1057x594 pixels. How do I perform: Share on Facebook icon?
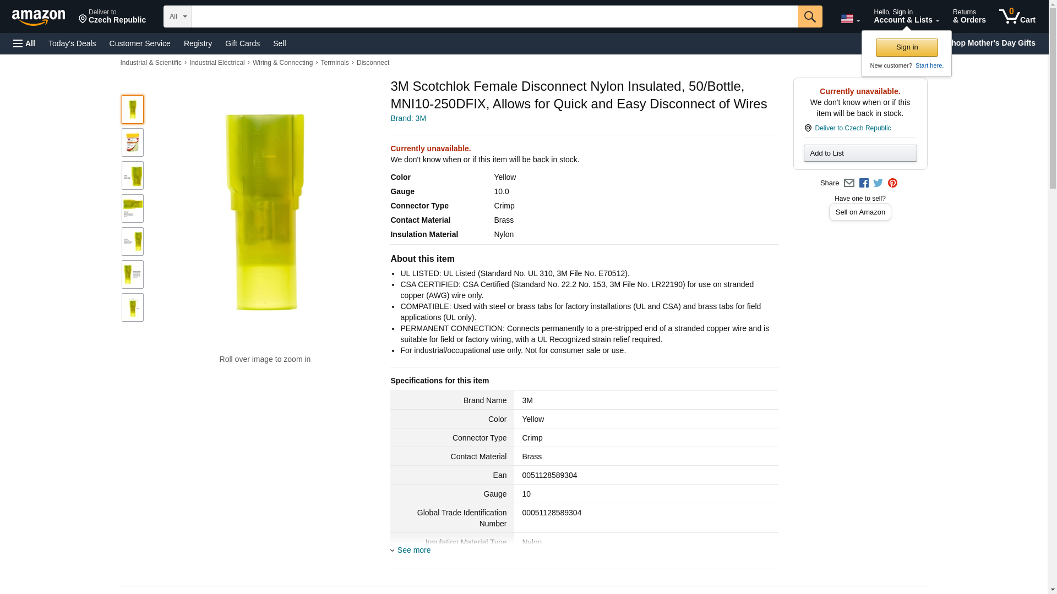tap(864, 183)
